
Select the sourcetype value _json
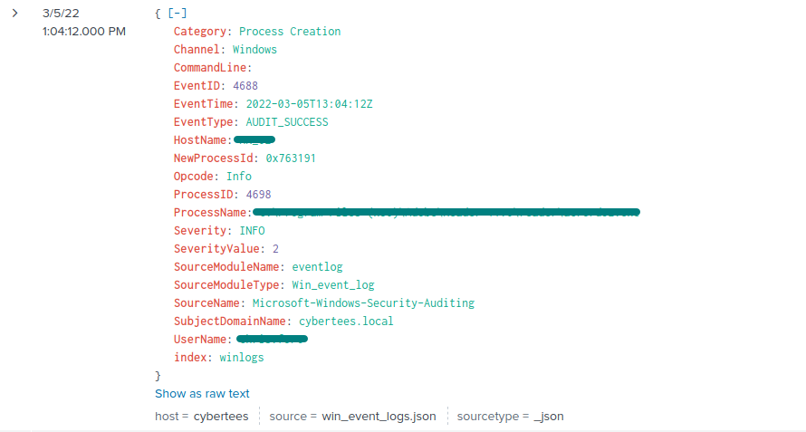[549, 417]
